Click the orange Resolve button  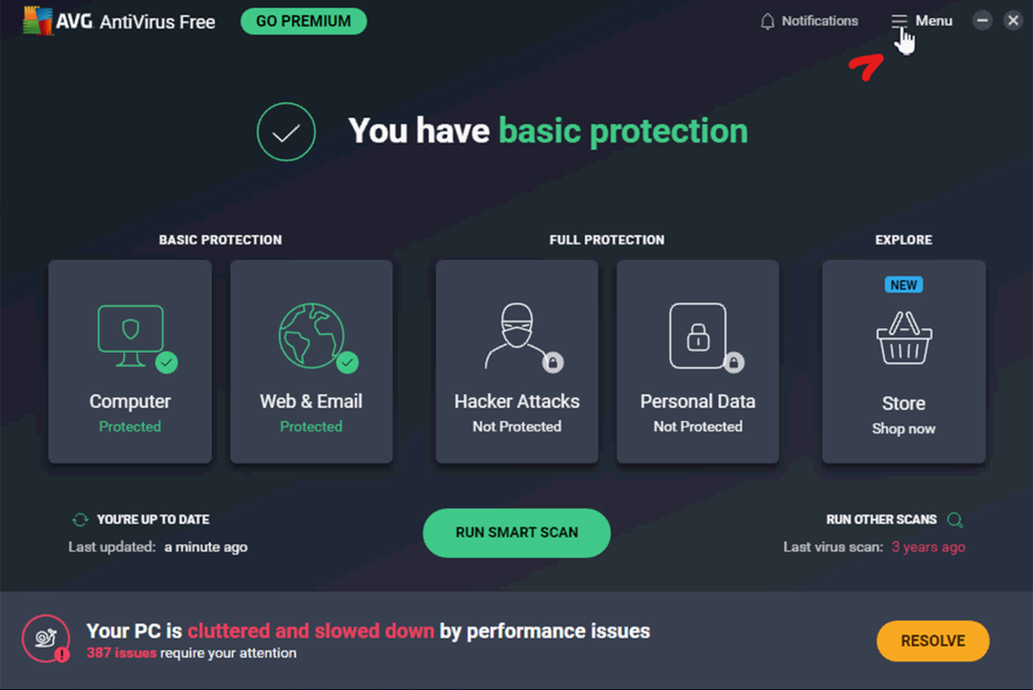tap(933, 641)
